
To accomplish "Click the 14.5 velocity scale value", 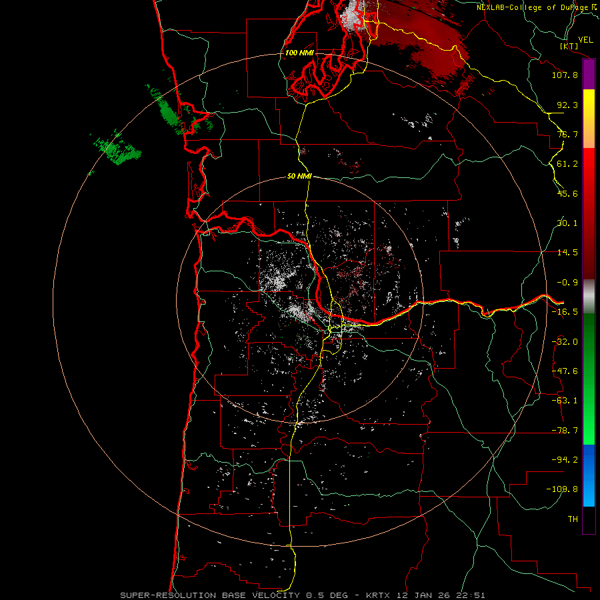I will [x=567, y=253].
